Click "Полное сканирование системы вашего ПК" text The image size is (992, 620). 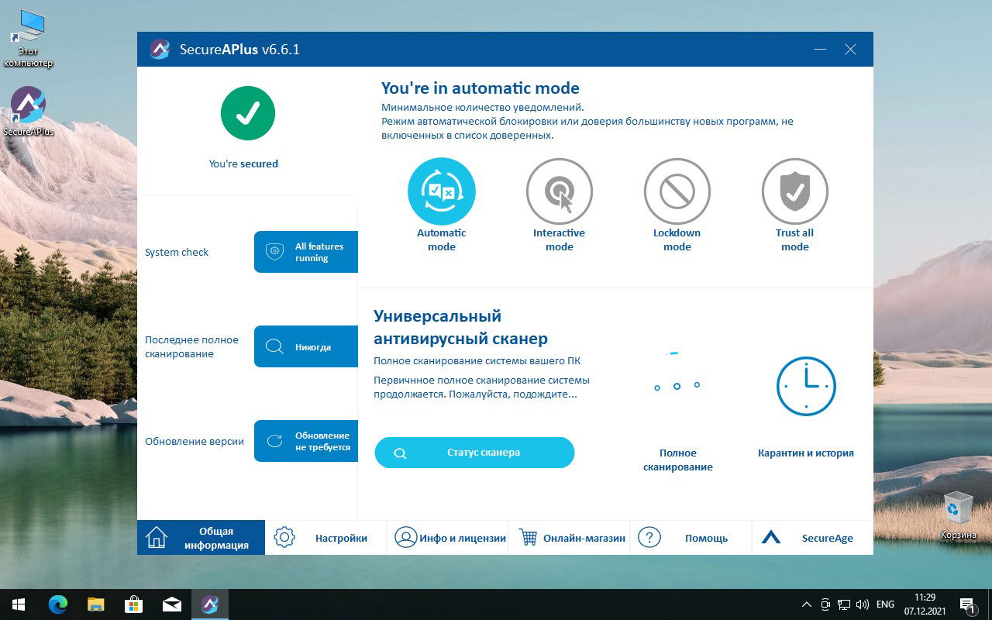pos(477,361)
